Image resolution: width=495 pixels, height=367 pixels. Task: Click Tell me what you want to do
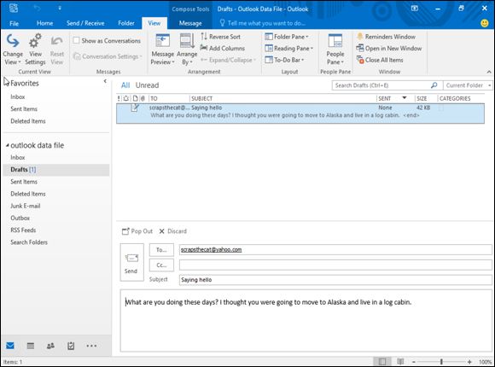(x=263, y=23)
